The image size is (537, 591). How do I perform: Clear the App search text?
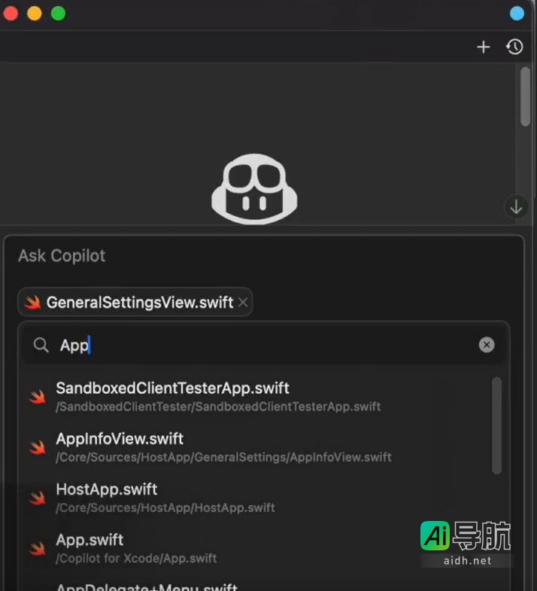(486, 345)
